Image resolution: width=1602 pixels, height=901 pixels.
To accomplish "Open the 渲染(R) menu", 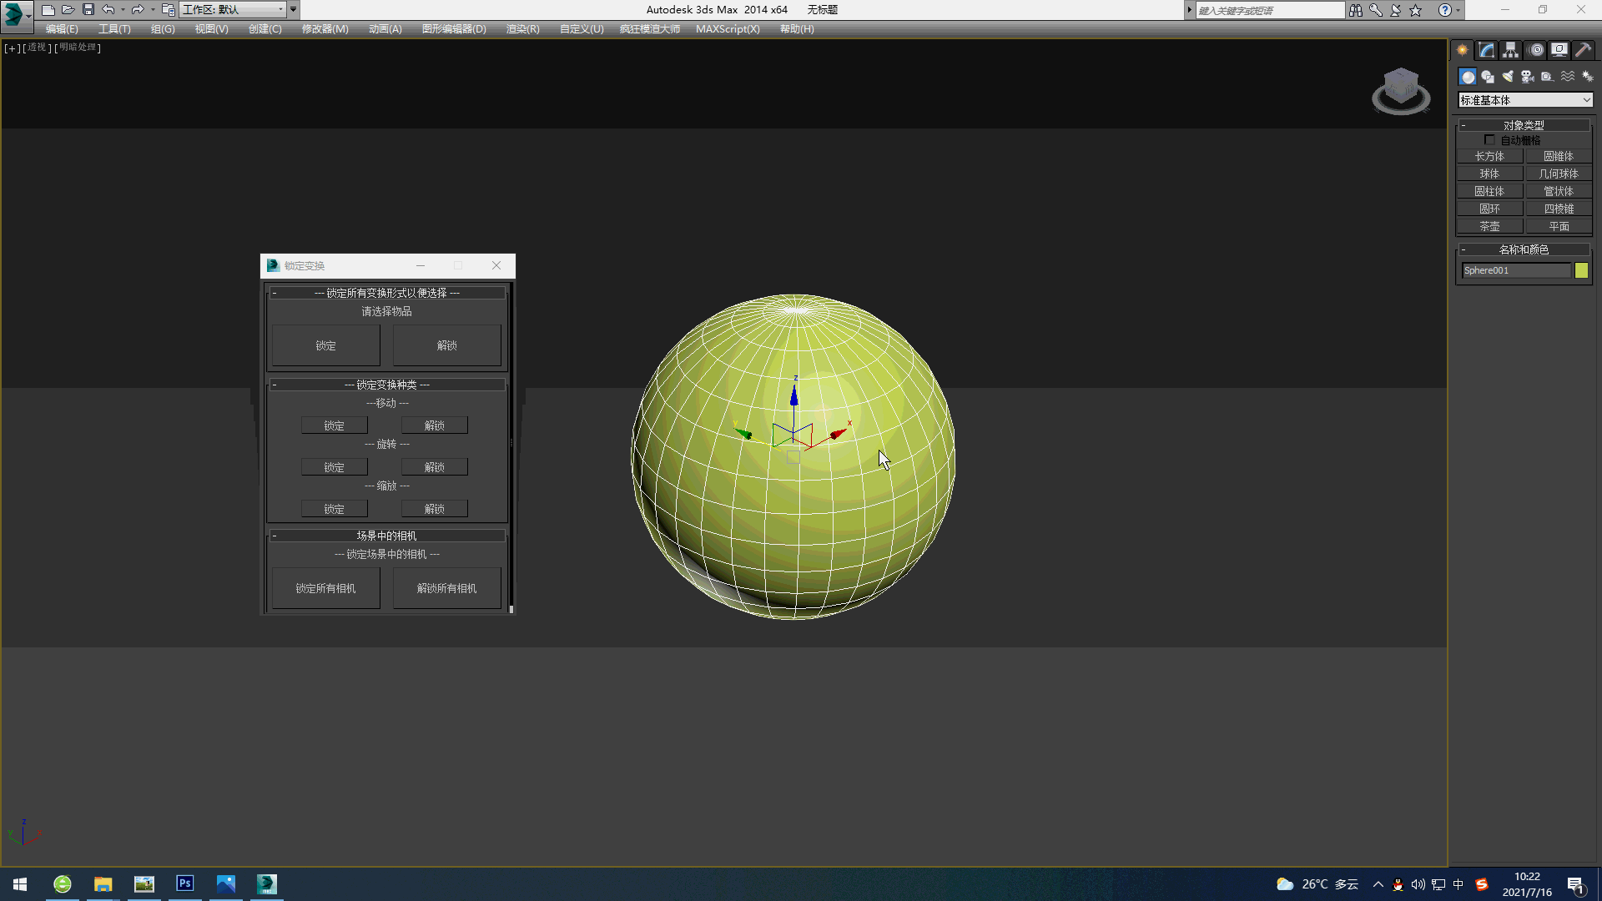I will tap(522, 29).
